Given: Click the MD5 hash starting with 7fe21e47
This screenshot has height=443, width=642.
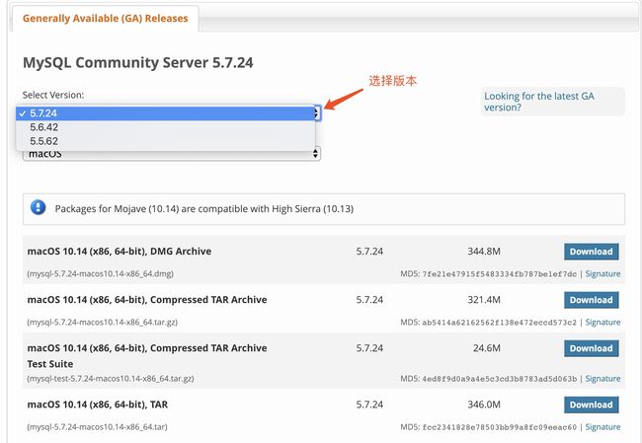Looking at the screenshot, I should [499, 273].
